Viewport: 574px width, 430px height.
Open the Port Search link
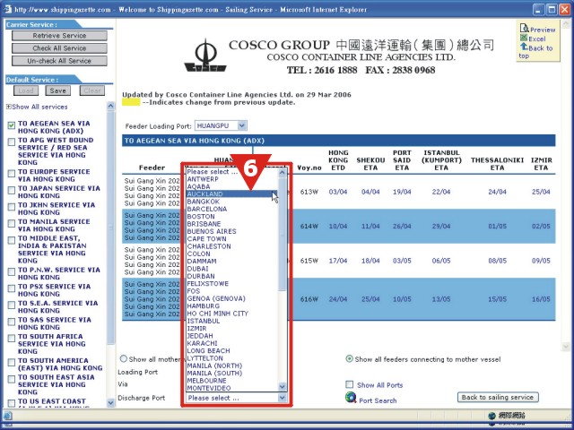378,400
